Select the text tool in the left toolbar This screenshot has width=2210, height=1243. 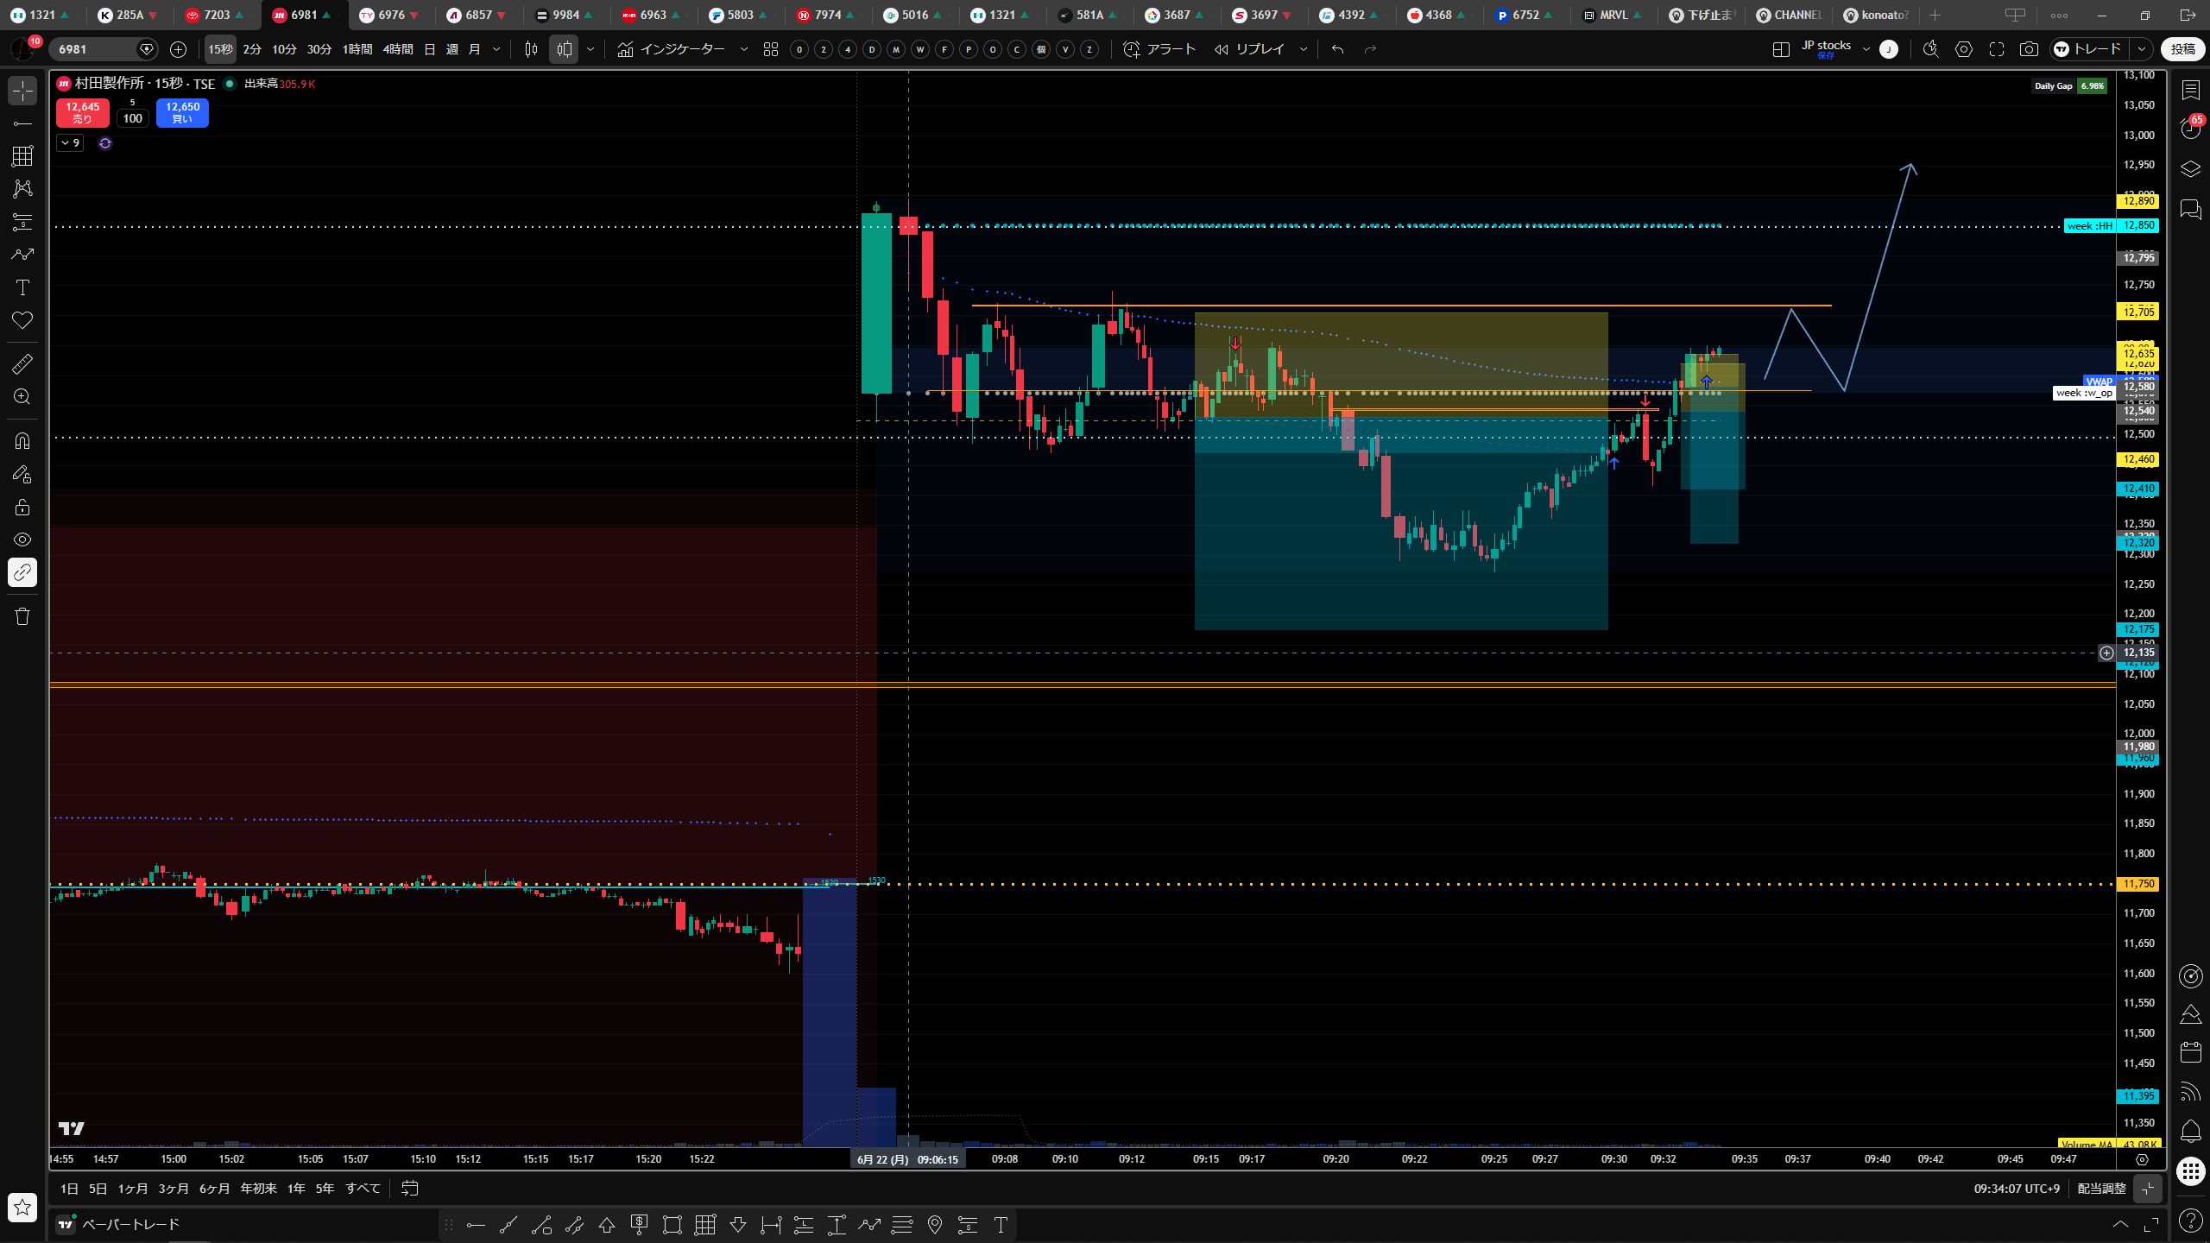pyautogui.click(x=22, y=287)
